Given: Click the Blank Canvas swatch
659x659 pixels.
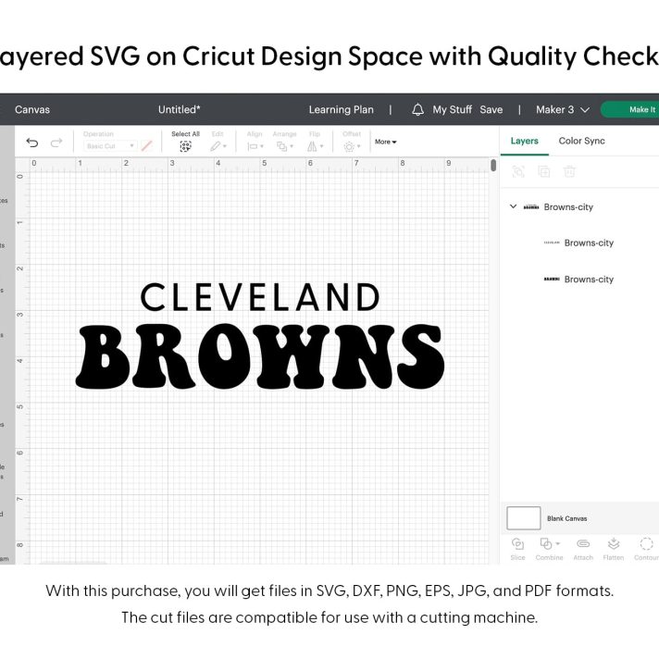Looking at the screenshot, I should click(523, 517).
